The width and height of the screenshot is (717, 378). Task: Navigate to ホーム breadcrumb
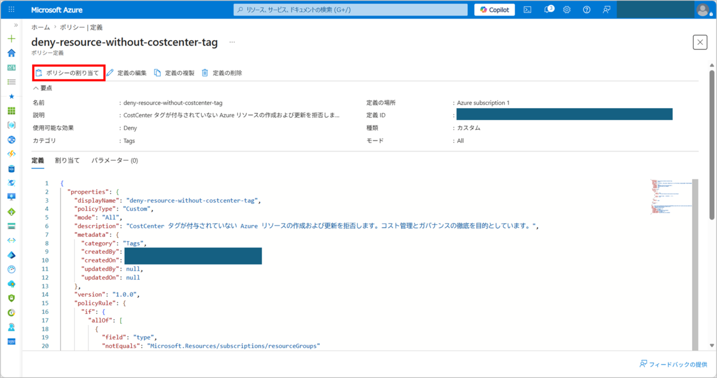point(41,28)
